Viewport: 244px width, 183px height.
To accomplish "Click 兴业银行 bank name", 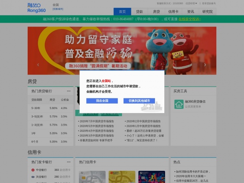I will 41,177.
